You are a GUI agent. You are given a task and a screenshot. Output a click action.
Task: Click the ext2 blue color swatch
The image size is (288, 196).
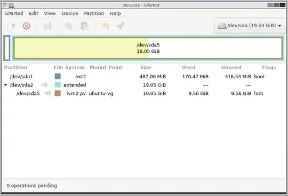[x=58, y=77]
